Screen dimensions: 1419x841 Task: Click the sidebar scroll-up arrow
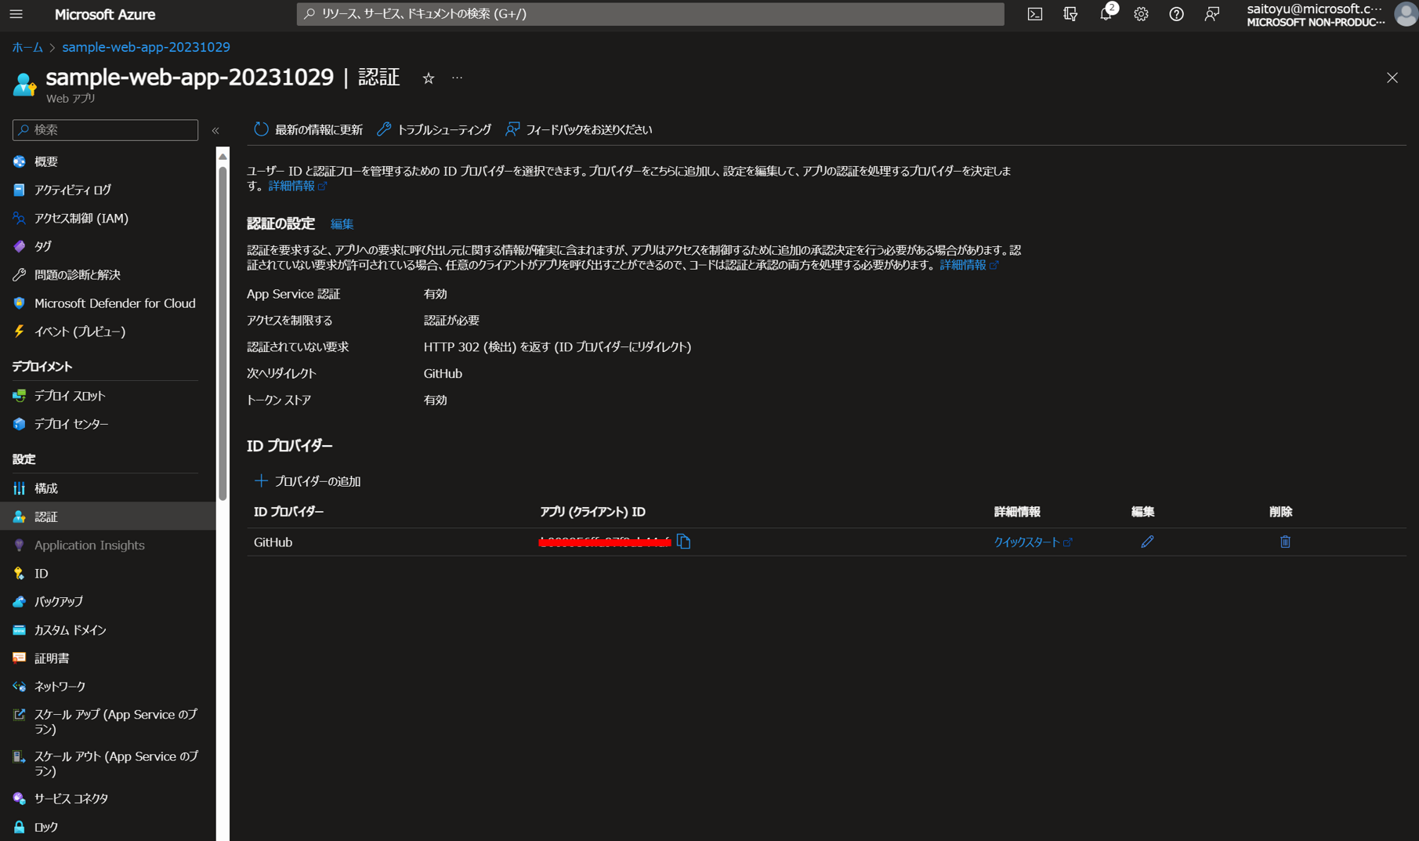tap(223, 156)
